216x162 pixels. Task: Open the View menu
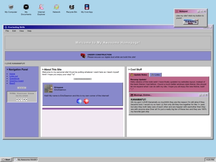pyautogui.click(x=22, y=31)
